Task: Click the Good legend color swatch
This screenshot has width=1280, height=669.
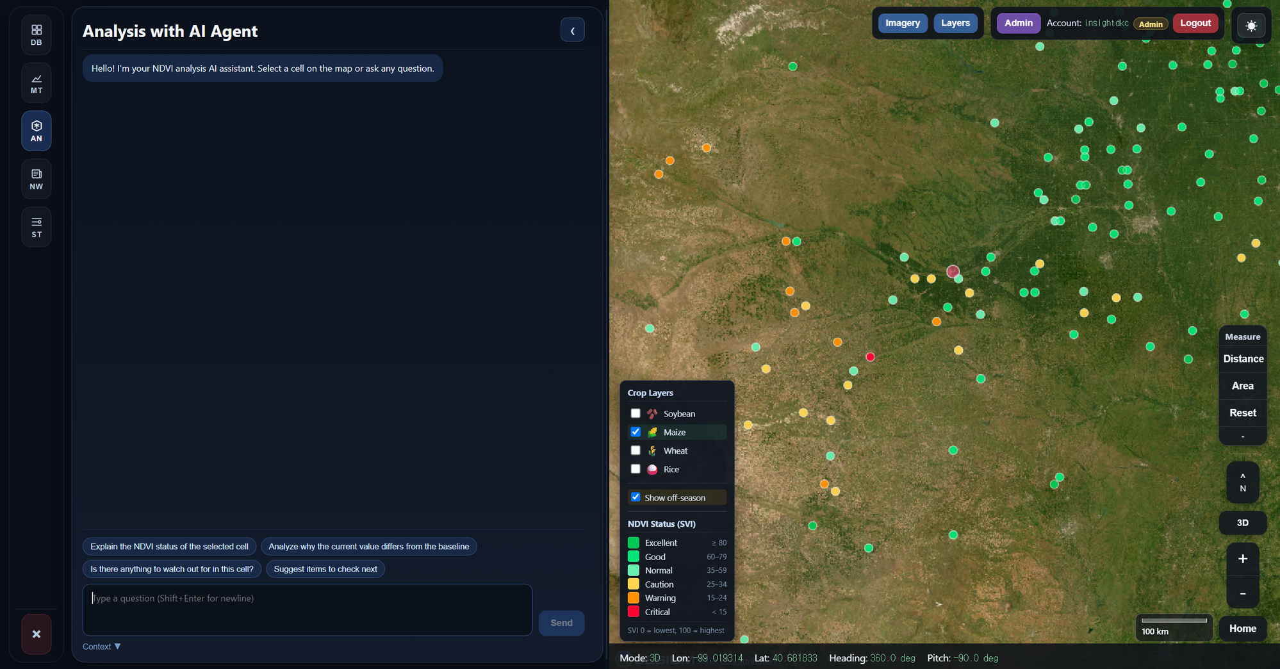Action: coord(634,557)
